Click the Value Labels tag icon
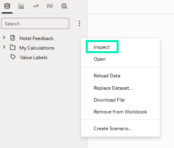Image resolution: width=174 pixels, height=148 pixels. [x=13, y=57]
